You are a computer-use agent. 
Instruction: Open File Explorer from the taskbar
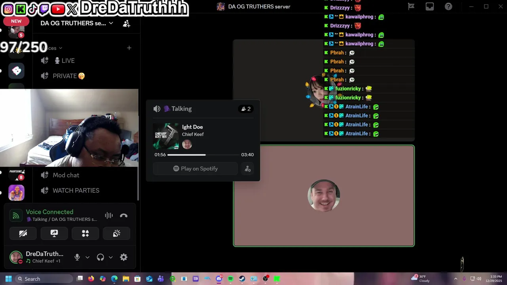(x=126, y=279)
